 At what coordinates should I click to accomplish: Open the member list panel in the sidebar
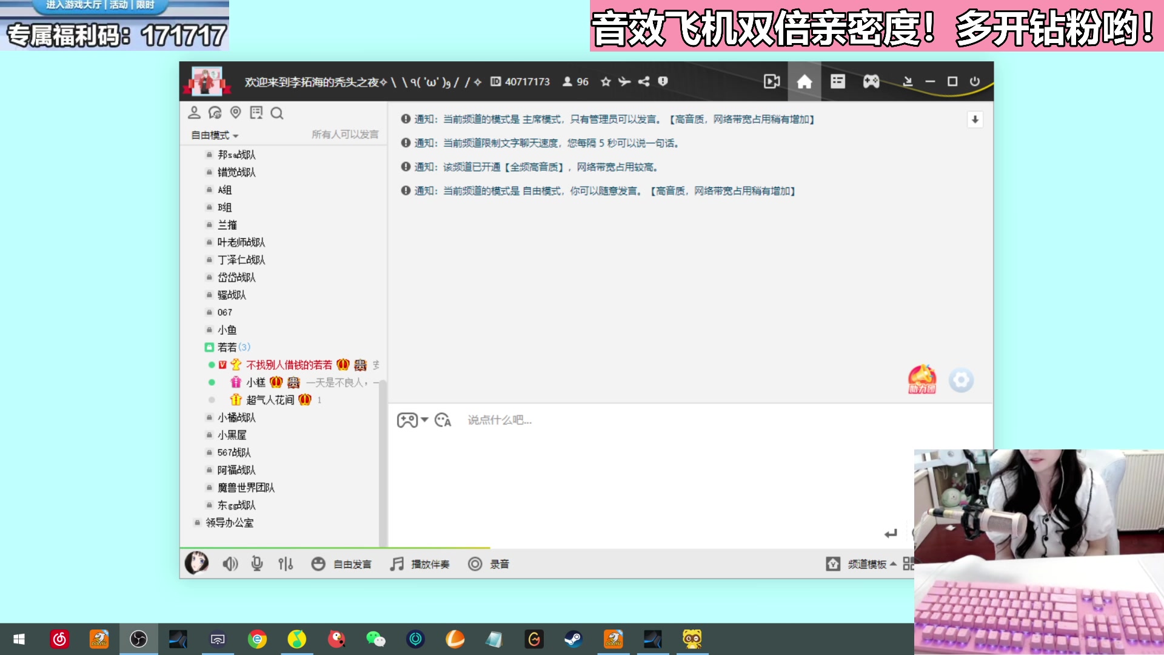coord(194,113)
